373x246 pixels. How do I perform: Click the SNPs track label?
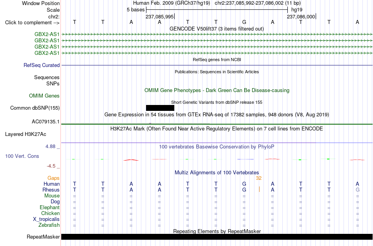(53, 83)
